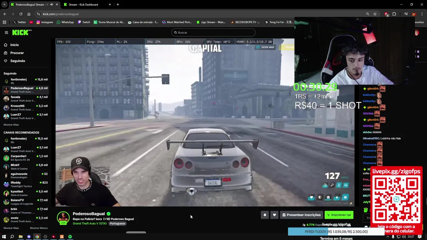Viewport: 427px width, 240px height.
Task: Open Procurar in the Kick sidebar
Action: [17, 53]
